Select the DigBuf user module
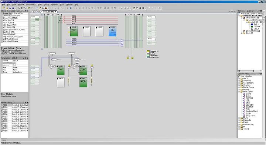Screen dimensions: 266x145 click(x=248, y=94)
